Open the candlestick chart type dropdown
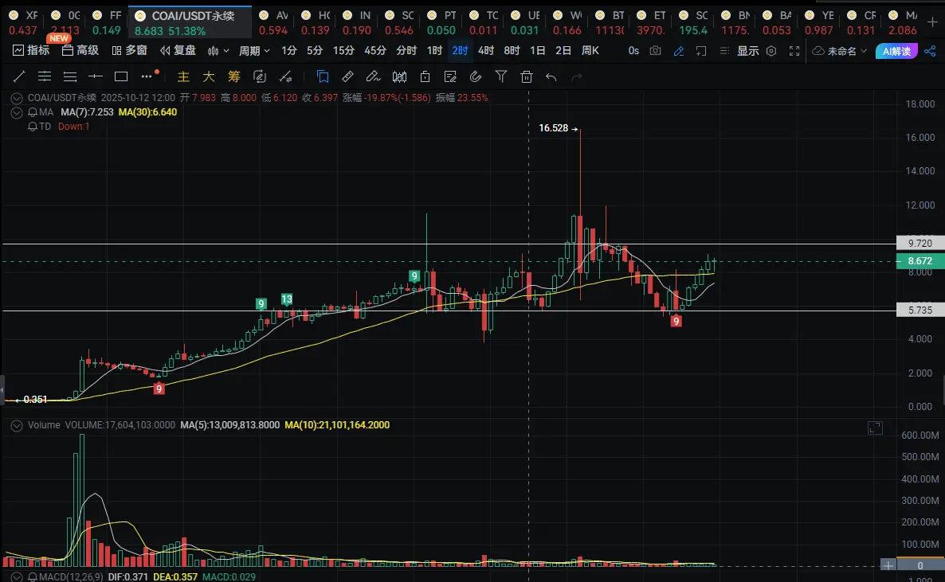 coord(218,51)
